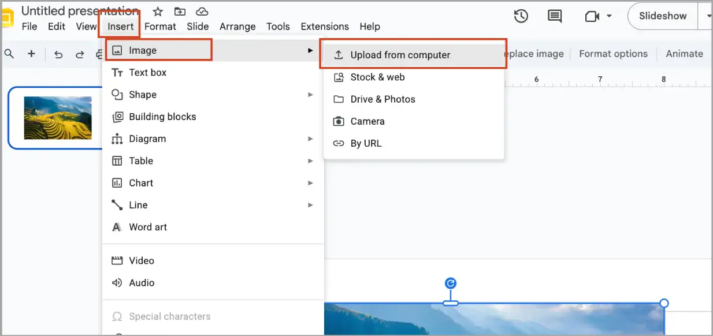Open the Tools menu
This screenshot has width=713, height=336.
point(278,27)
